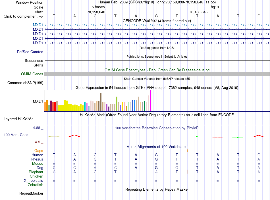The height and width of the screenshot is (200, 270).
Task: Open the 'RefSeq genes from NCBI' track title
Action: (157, 48)
